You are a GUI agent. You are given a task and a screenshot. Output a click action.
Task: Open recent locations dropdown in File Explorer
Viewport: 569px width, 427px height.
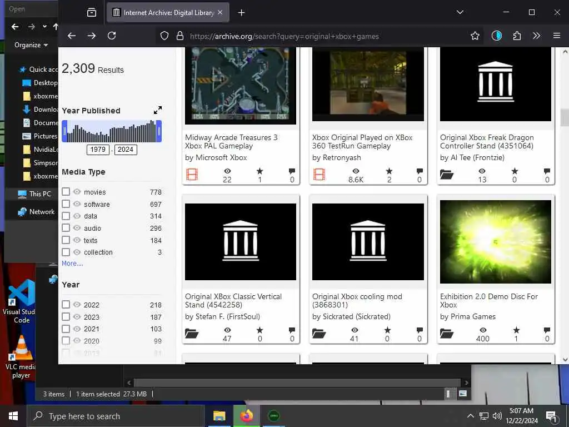44,27
